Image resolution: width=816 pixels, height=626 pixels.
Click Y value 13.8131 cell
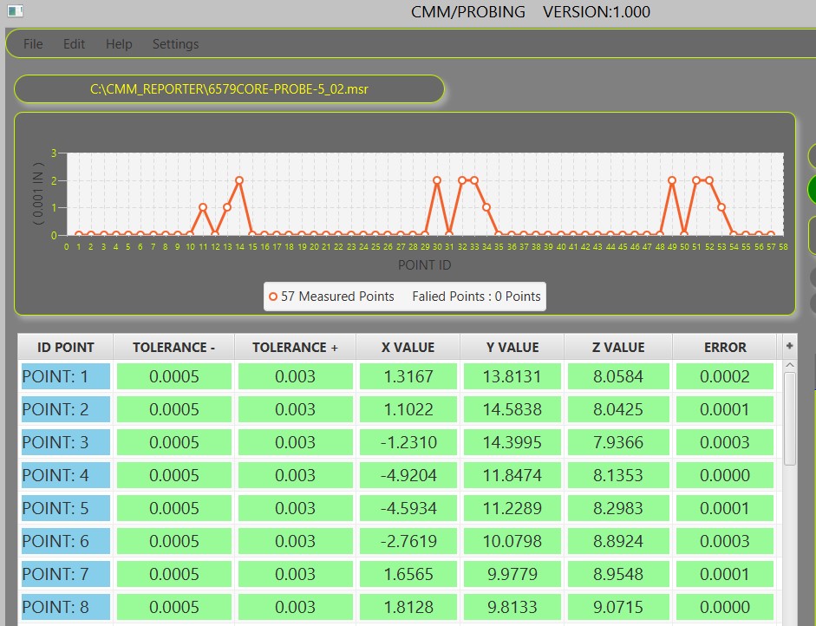[512, 376]
